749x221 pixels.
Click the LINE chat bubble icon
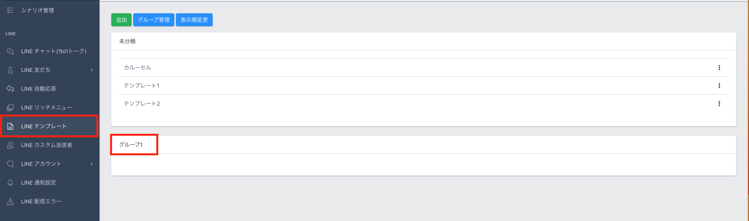(10, 51)
